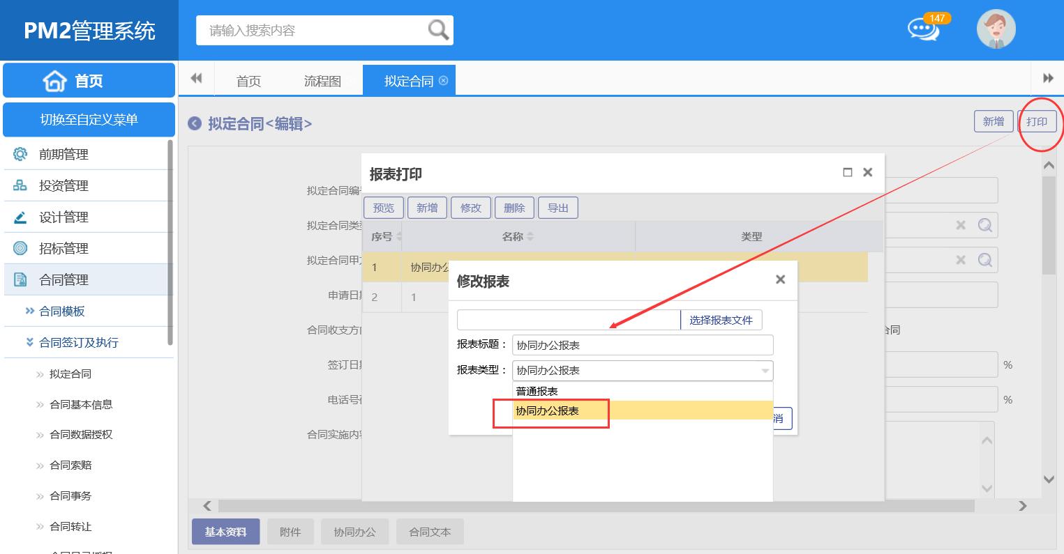This screenshot has height=554, width=1064.
Task: Expand the 合同模板 sidebar item
Action: [61, 311]
